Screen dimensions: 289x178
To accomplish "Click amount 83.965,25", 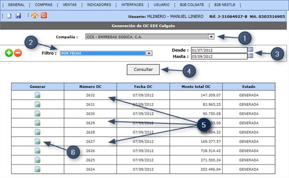I will (x=212, y=104).
